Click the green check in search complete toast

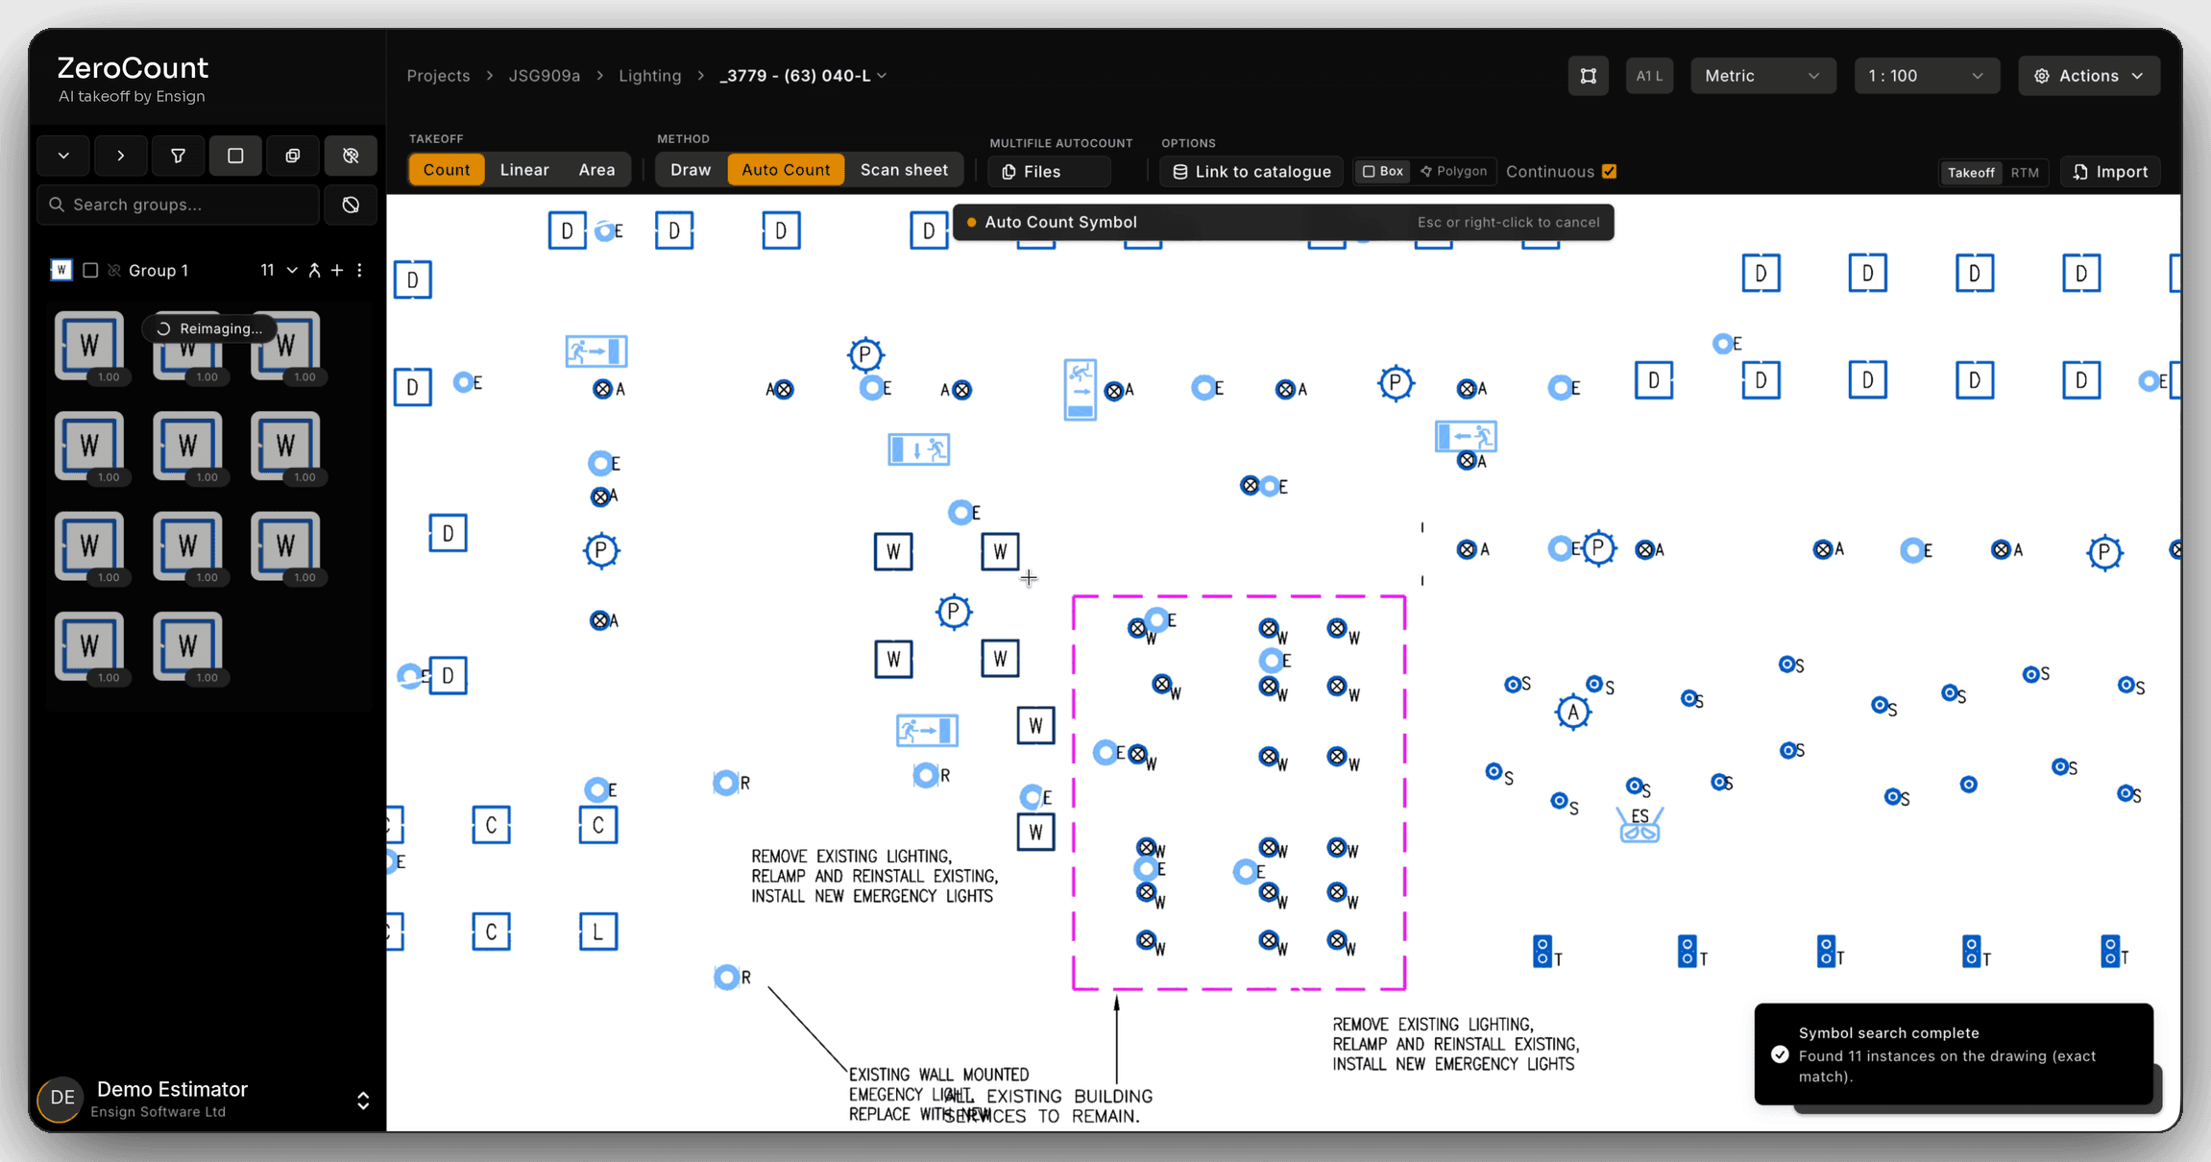1780,1054
